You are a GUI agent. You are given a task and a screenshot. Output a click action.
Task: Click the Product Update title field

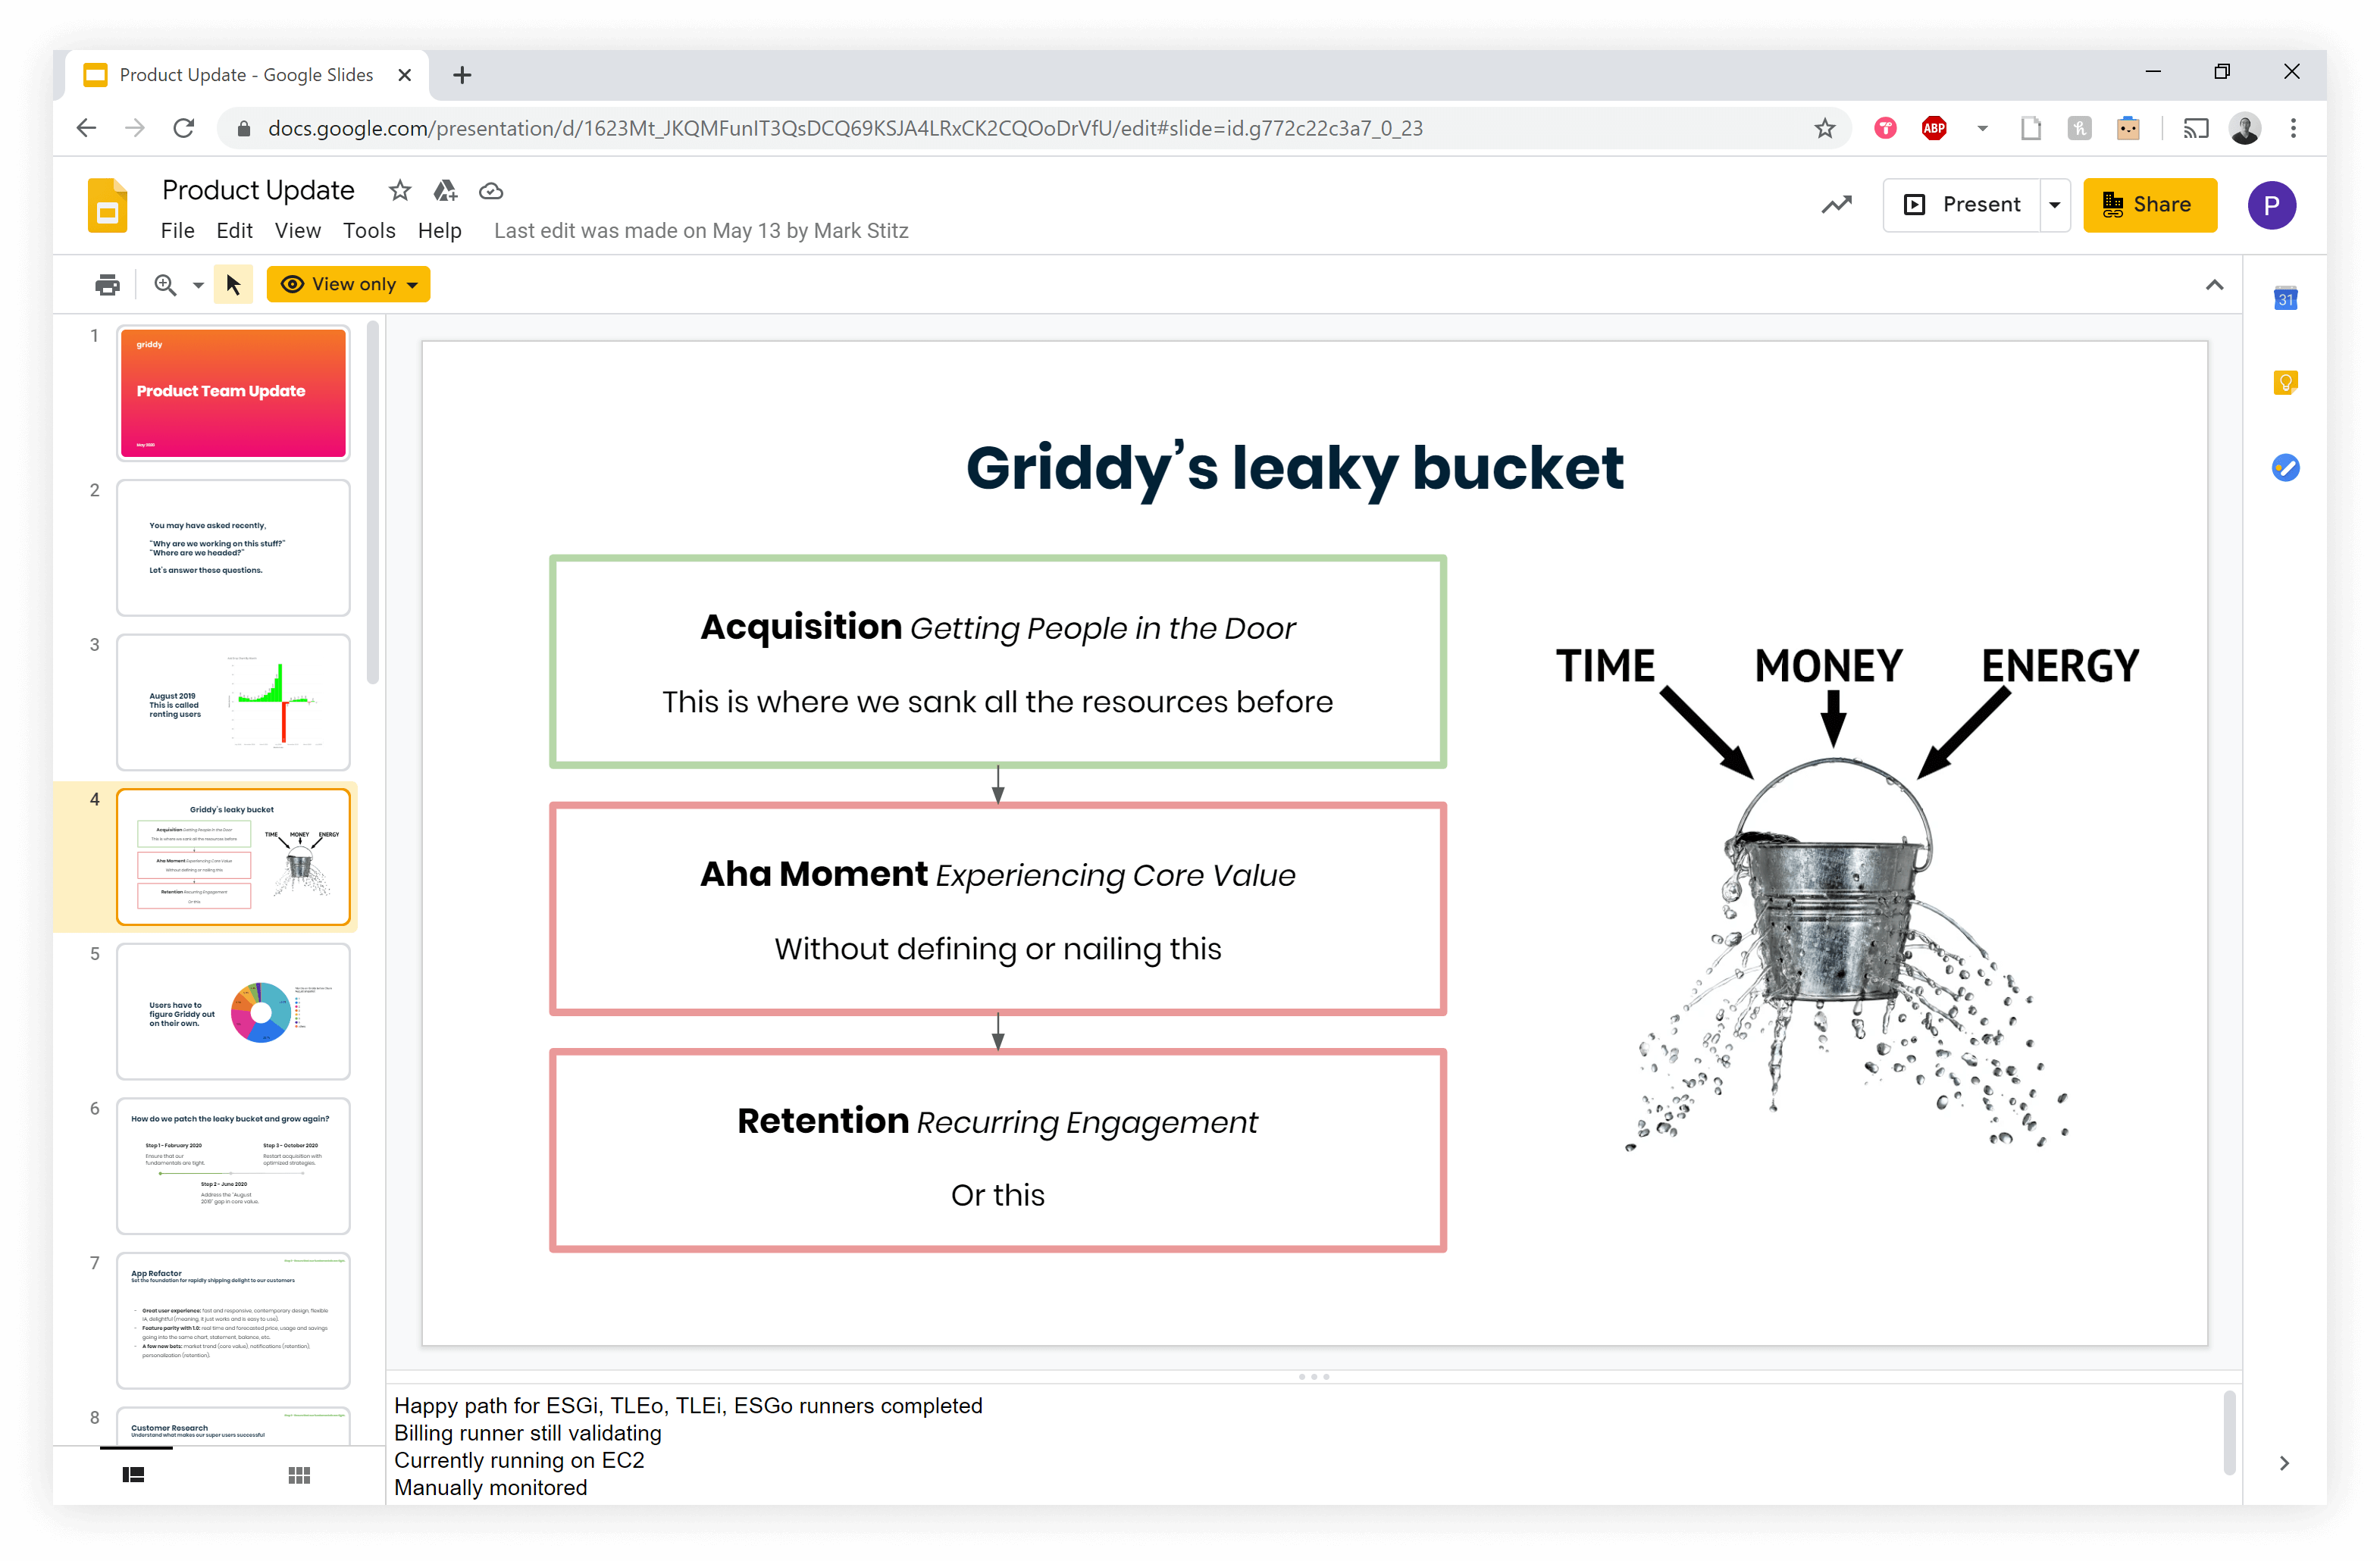pos(258,190)
